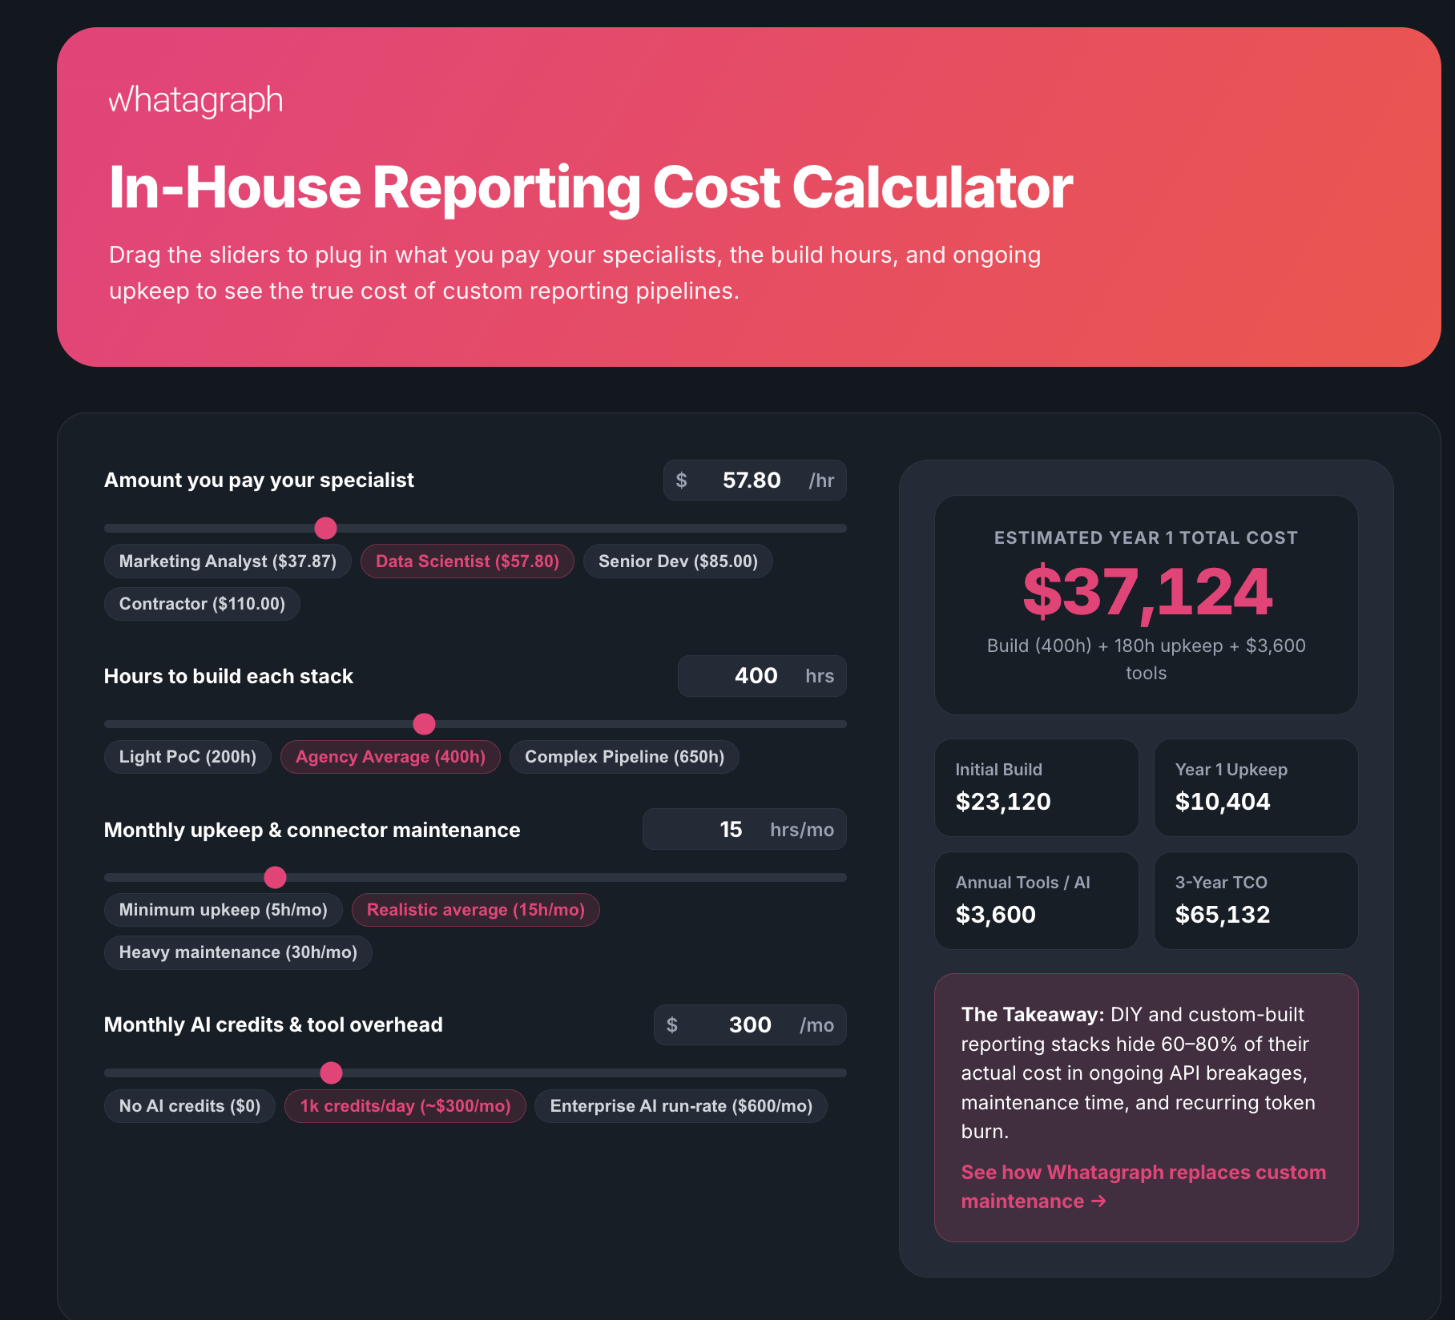Focus the 15 hrs/mo upkeep field

pyautogui.click(x=744, y=829)
